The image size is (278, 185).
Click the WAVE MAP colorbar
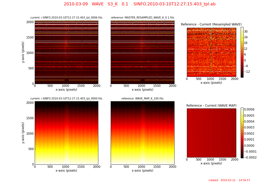click(x=242, y=133)
